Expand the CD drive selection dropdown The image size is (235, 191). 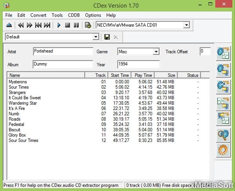coord(186,25)
